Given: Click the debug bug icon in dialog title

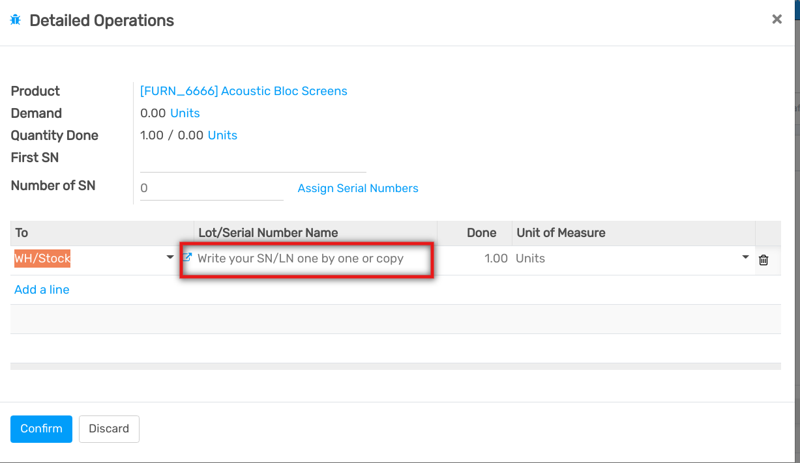Looking at the screenshot, I should [x=16, y=20].
